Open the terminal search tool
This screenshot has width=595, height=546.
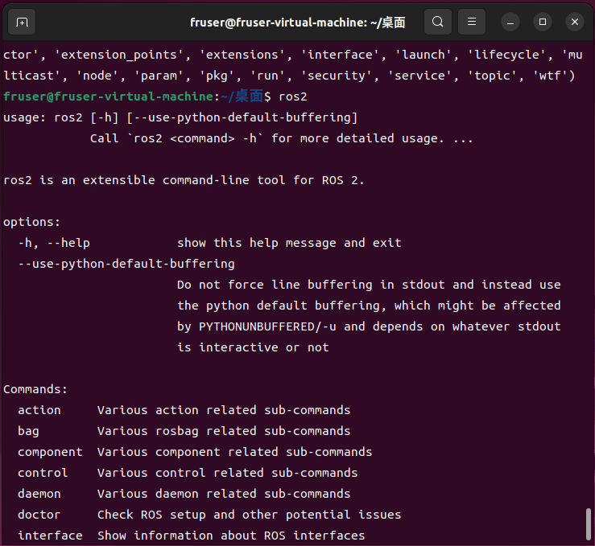pyautogui.click(x=437, y=22)
